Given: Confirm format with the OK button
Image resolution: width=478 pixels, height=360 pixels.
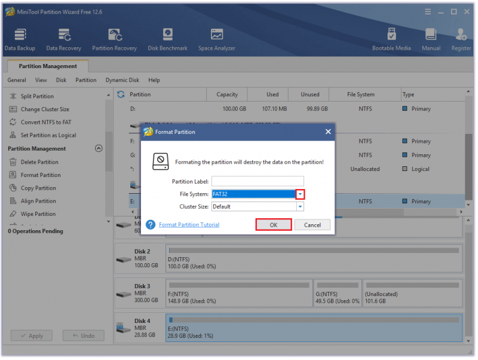Looking at the screenshot, I should (274, 225).
